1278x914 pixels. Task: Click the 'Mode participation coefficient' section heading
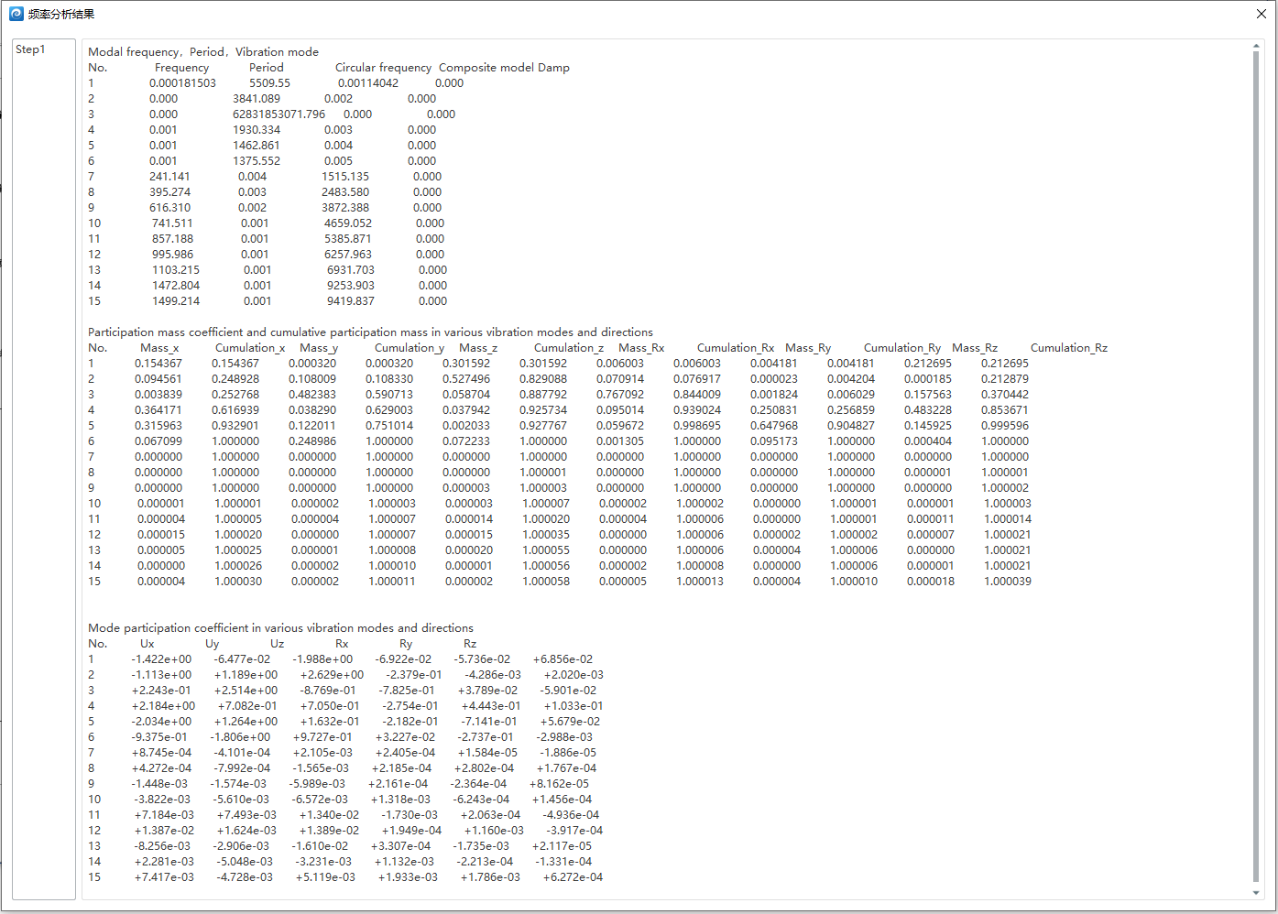point(280,628)
